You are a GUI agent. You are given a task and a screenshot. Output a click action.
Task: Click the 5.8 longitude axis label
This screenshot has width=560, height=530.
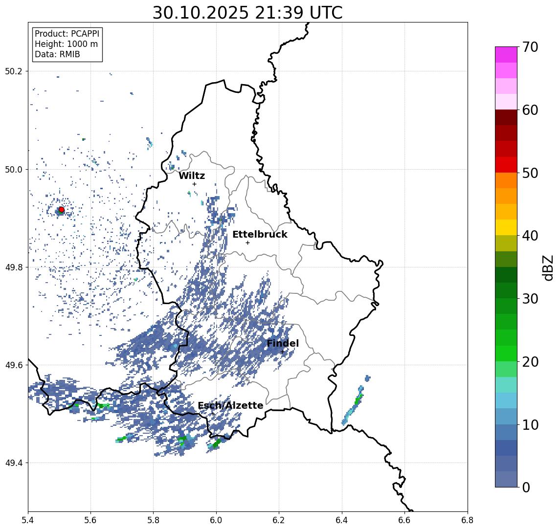pos(154,520)
